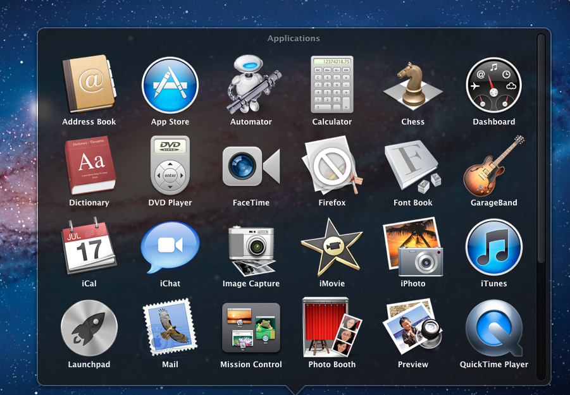Open the iPhoto icon
Image resolution: width=570 pixels, height=395 pixels.
pos(413,247)
